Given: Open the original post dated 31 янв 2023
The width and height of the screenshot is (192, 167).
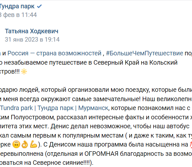Looking at the screenshot, I should [32, 40].
